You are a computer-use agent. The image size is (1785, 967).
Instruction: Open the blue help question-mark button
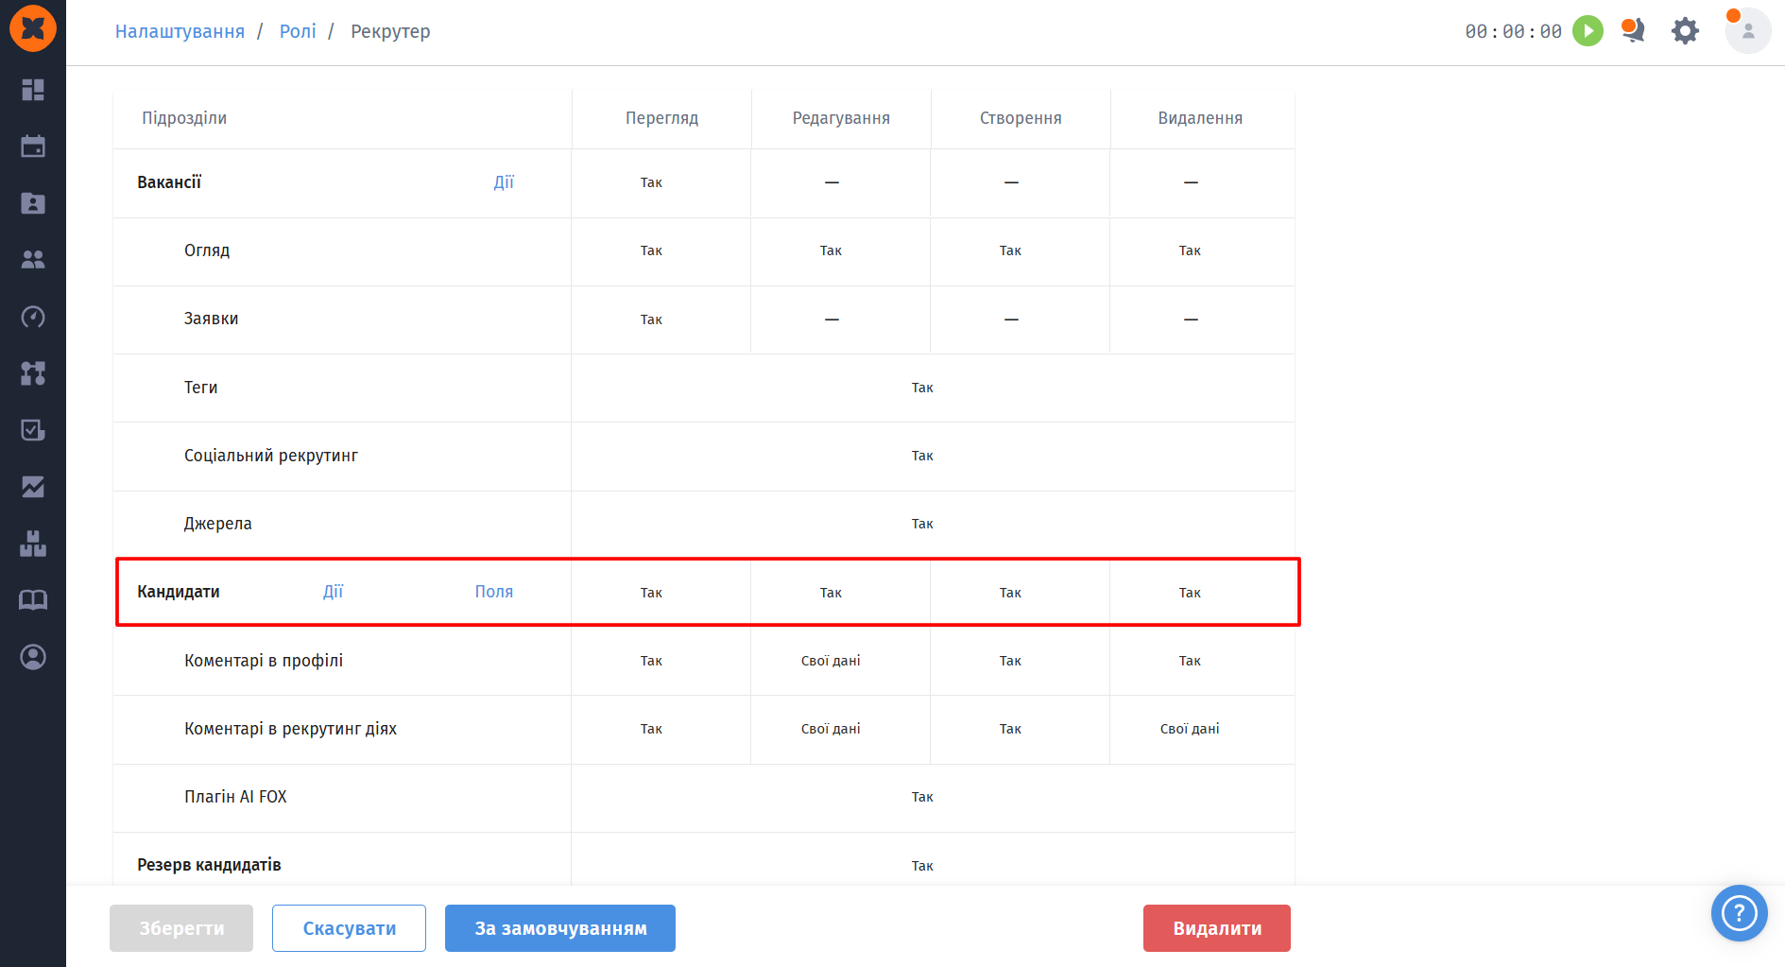(x=1739, y=913)
